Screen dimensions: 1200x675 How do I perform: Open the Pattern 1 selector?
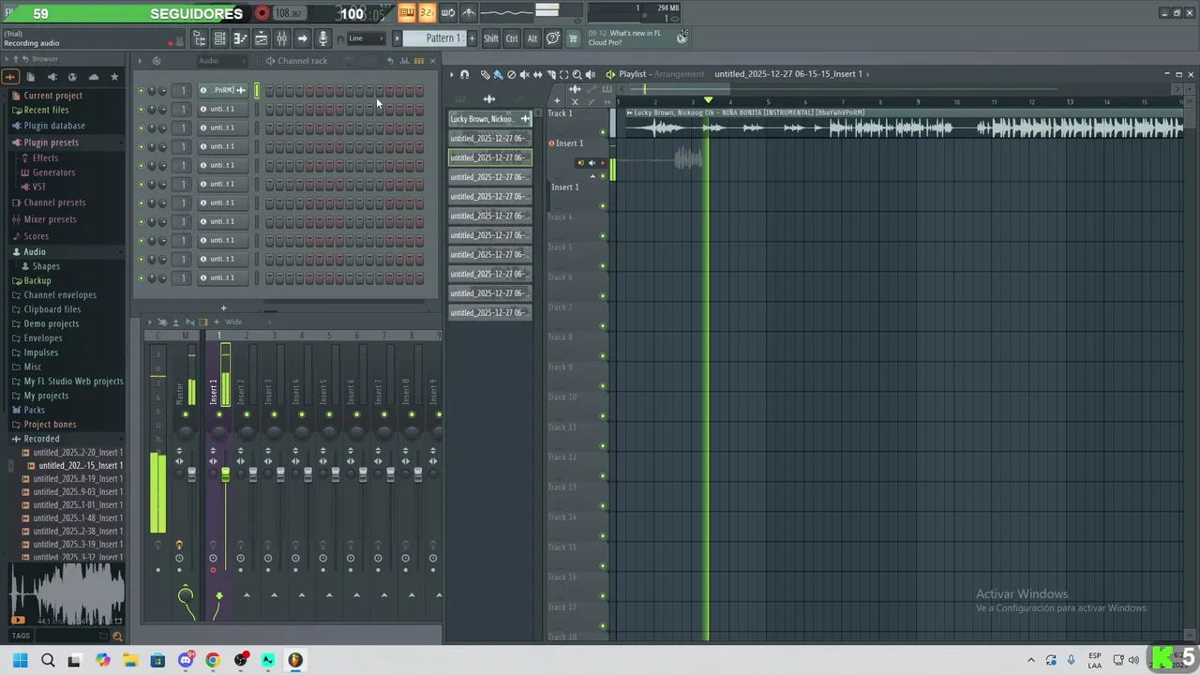[x=434, y=38]
